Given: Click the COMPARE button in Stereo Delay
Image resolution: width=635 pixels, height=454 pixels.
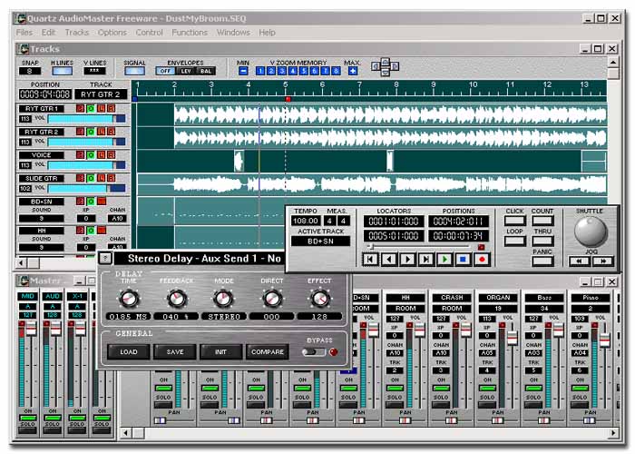Looking at the screenshot, I should pyautogui.click(x=268, y=352).
